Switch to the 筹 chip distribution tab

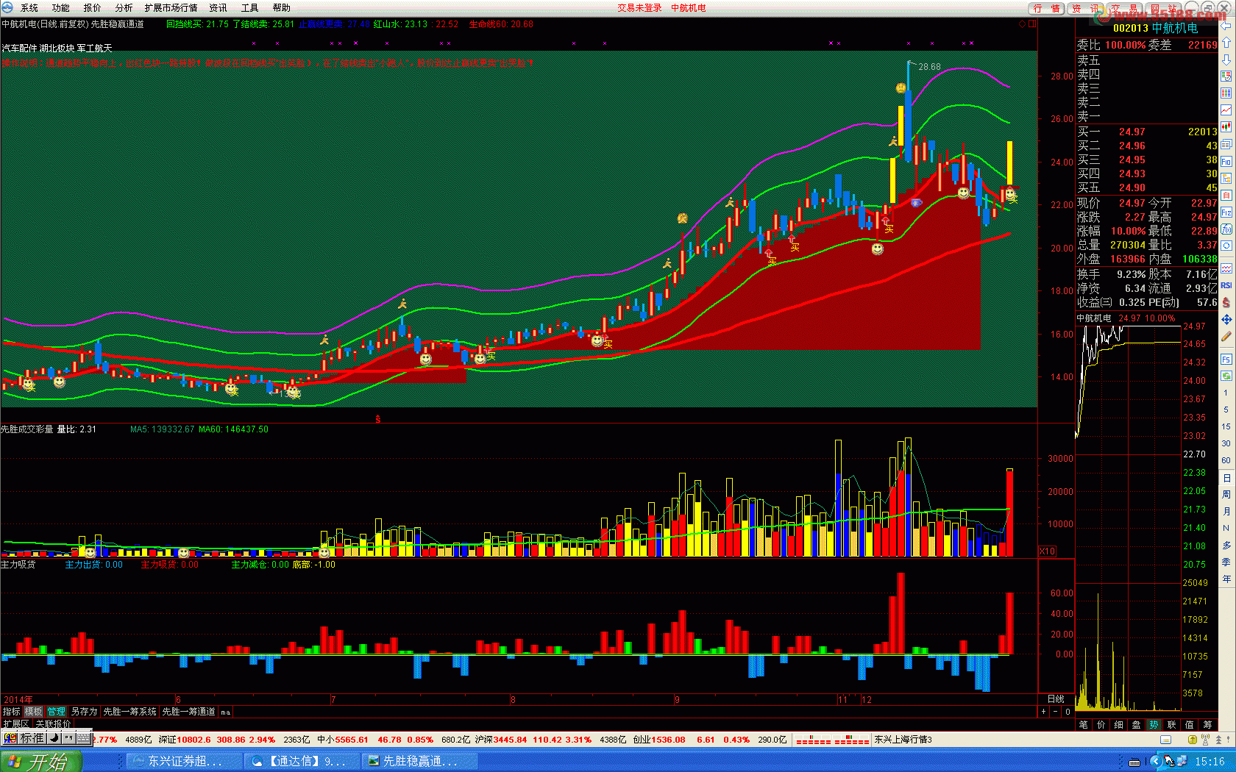[1207, 724]
